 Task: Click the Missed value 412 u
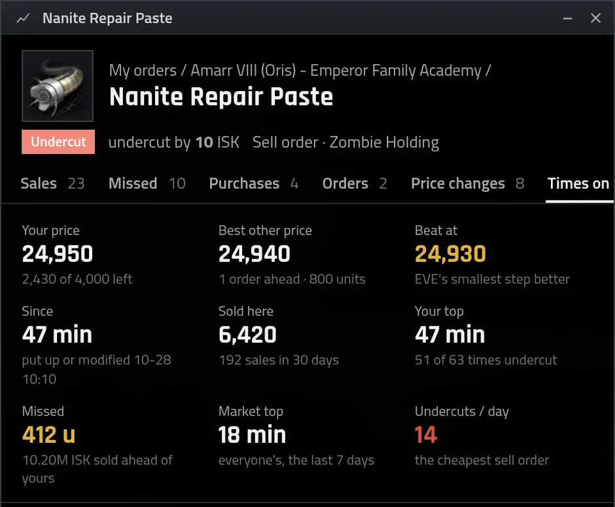(x=48, y=435)
